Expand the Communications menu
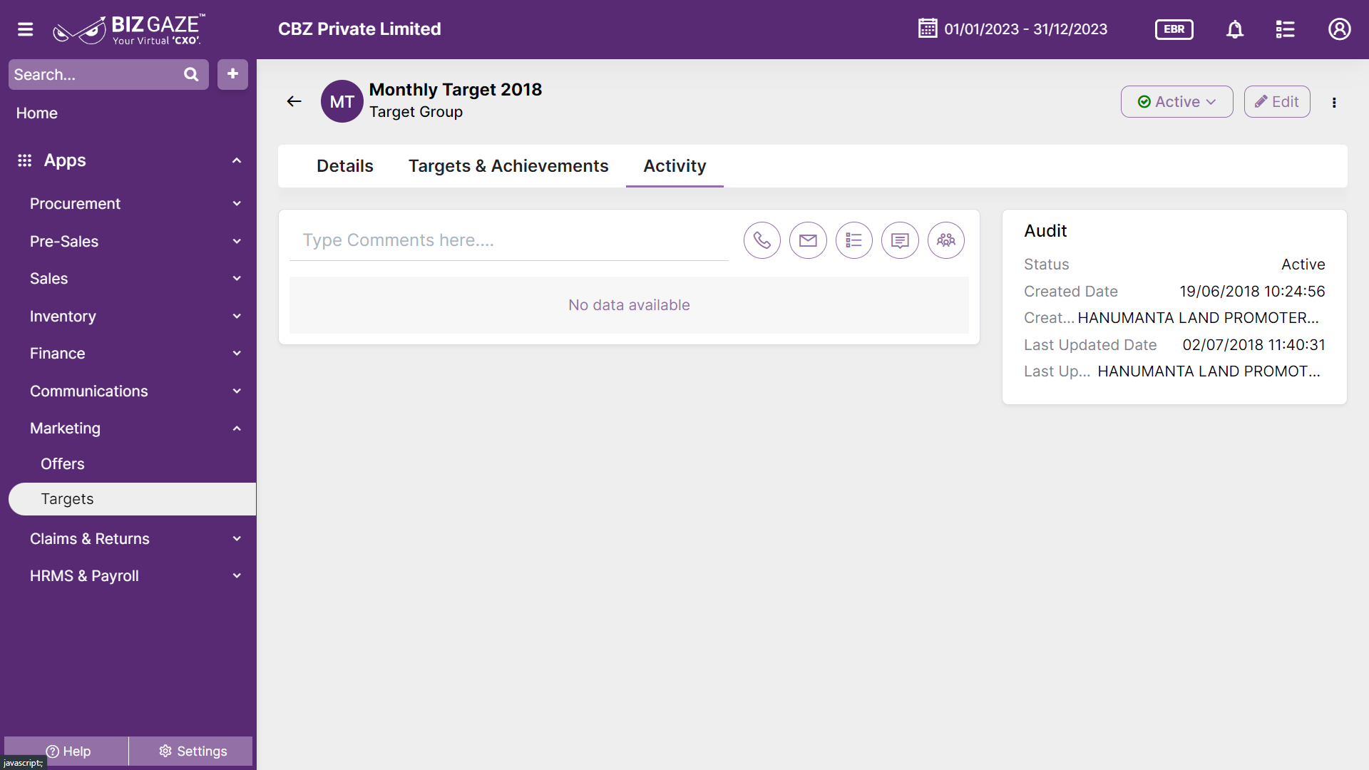The image size is (1369, 770). (135, 391)
